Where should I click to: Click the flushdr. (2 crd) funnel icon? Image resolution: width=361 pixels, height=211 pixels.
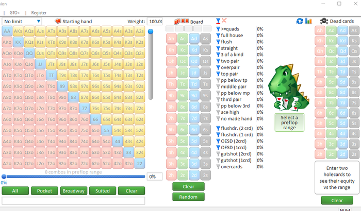[x=218, y=128]
